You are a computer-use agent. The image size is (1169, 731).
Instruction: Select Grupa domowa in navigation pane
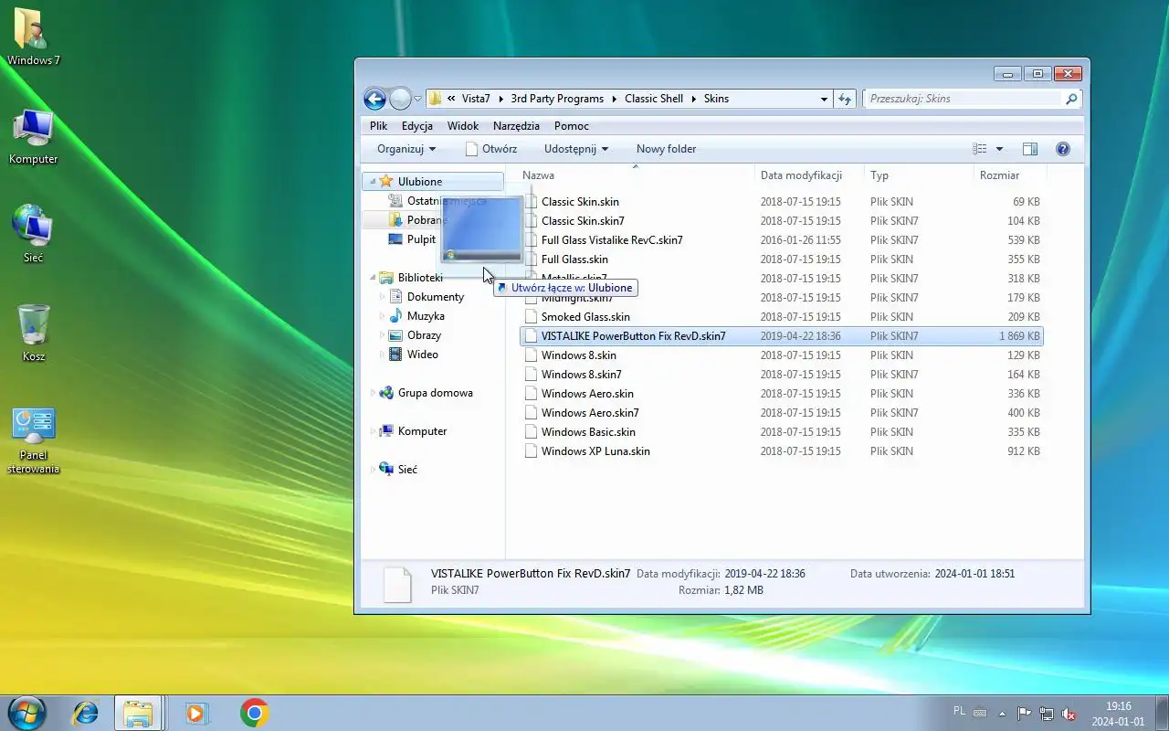[435, 393]
